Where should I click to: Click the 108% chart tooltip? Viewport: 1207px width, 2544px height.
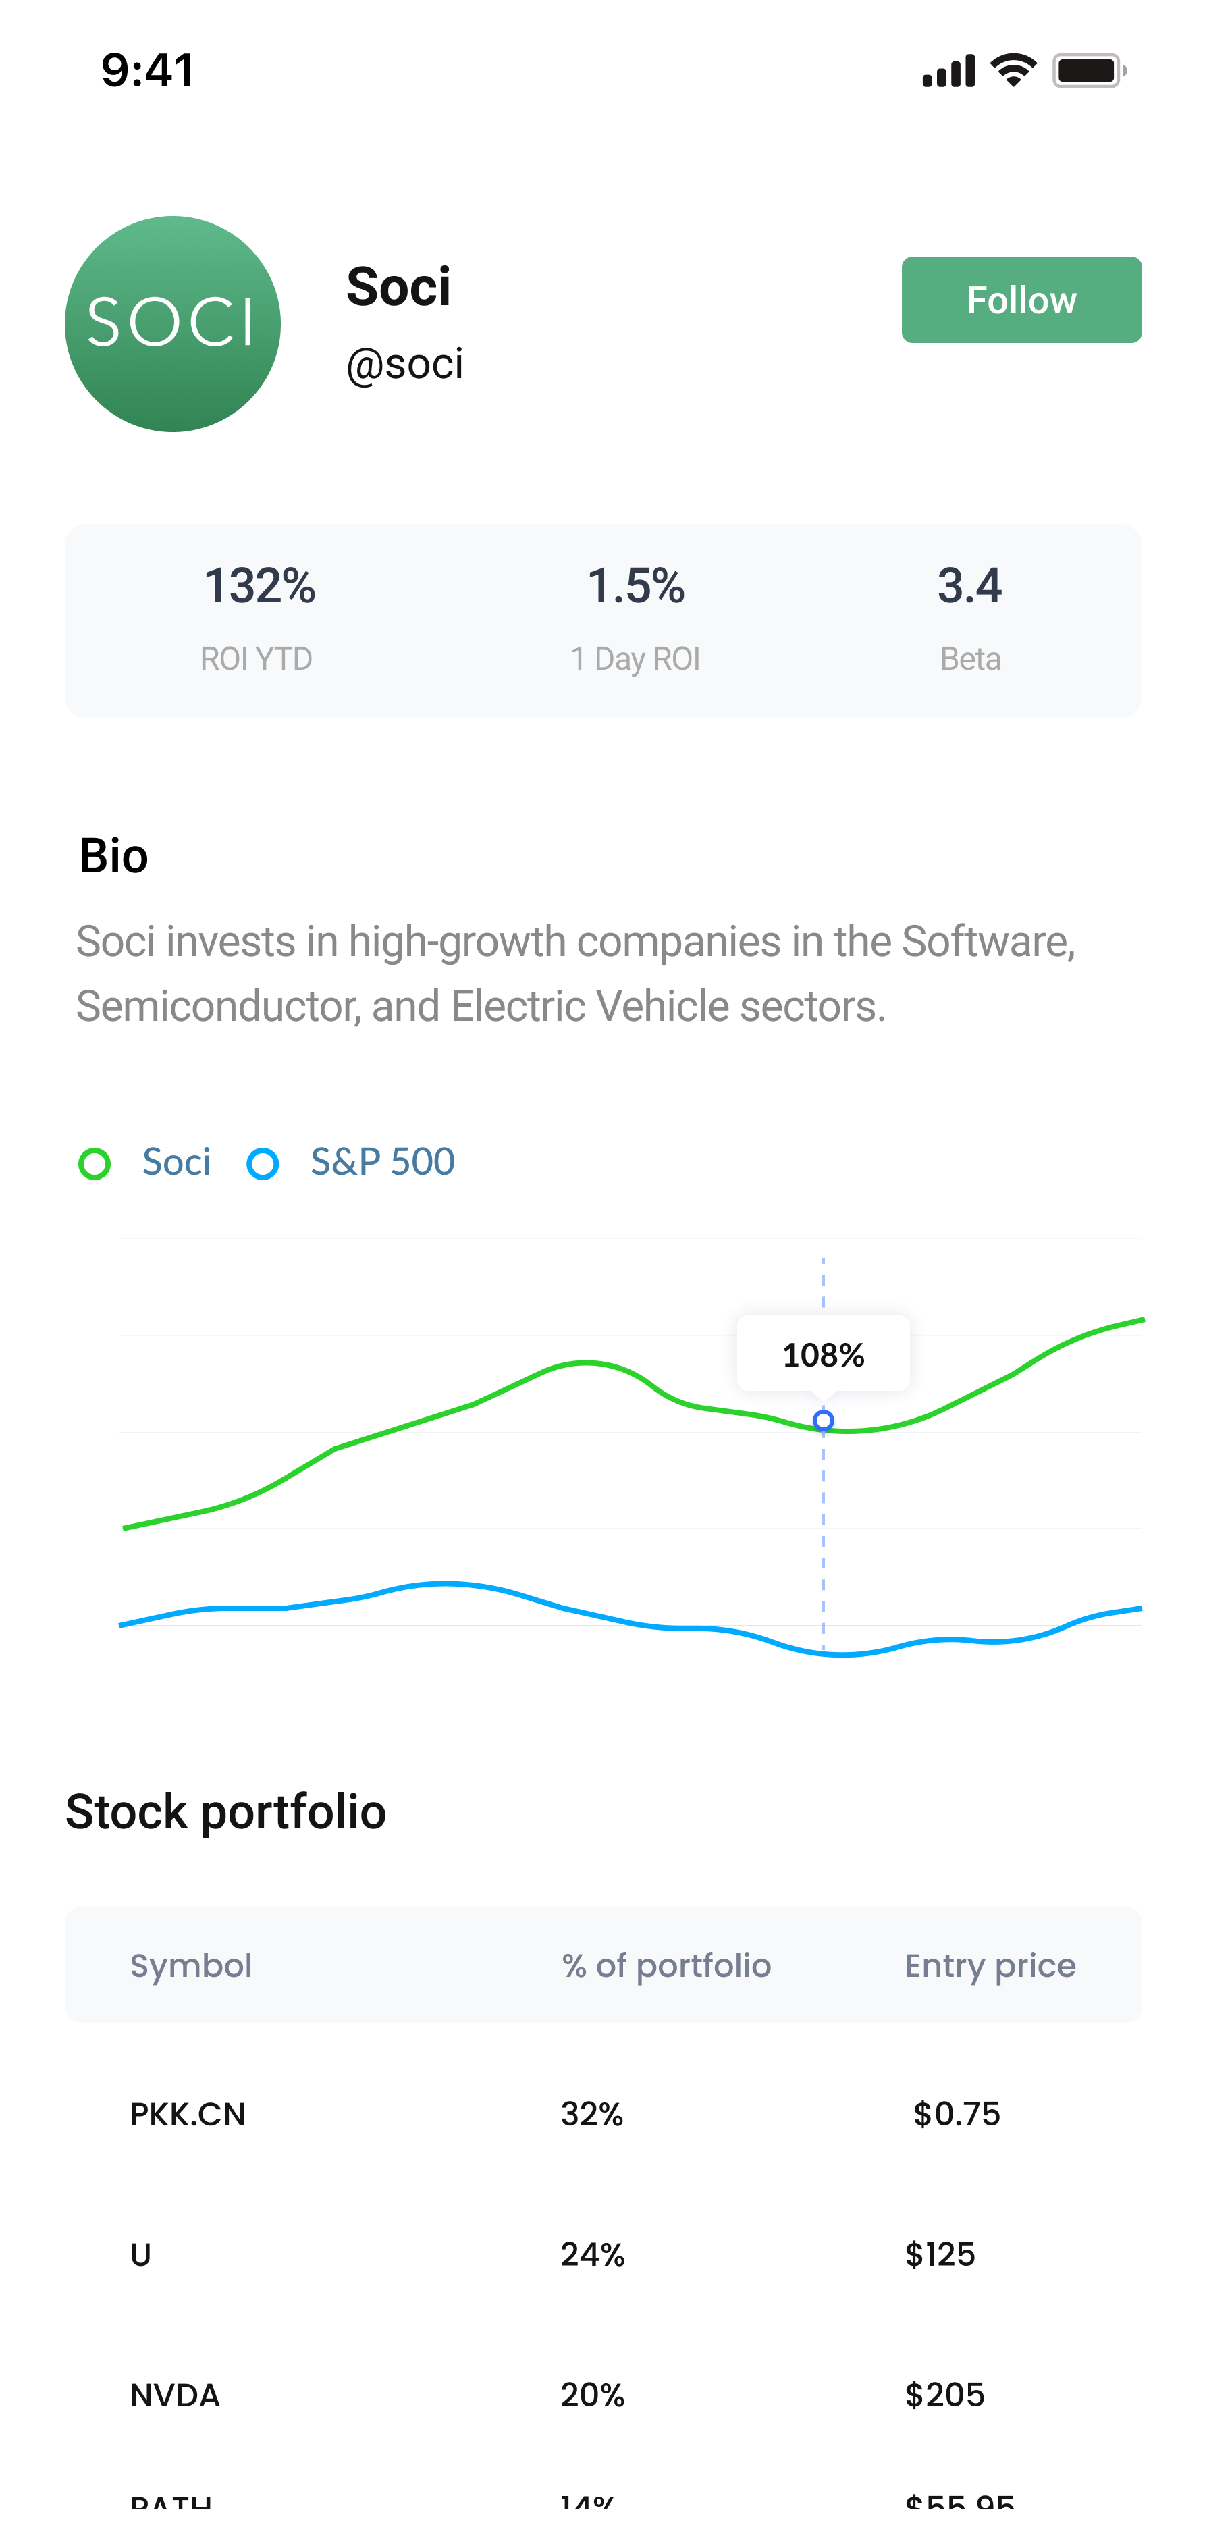pyautogui.click(x=823, y=1354)
